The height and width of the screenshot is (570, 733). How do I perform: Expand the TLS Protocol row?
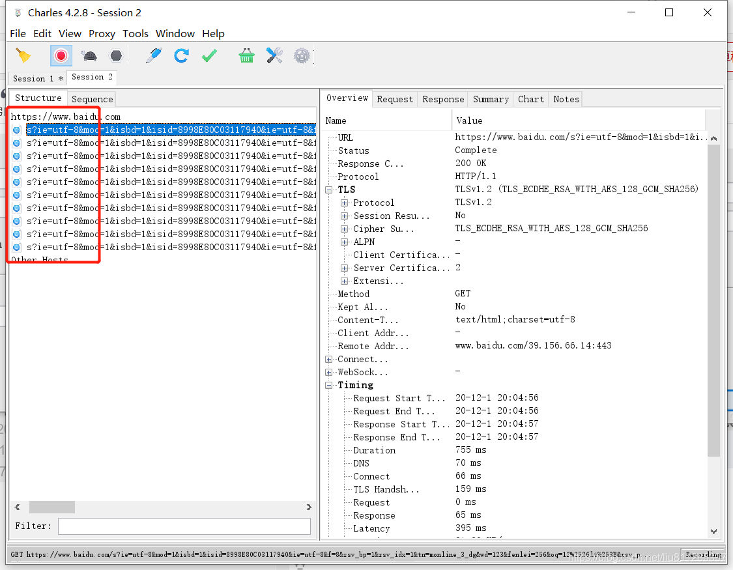tap(344, 203)
